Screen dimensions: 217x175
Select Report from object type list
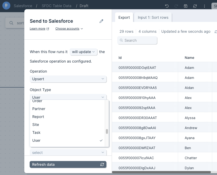tap(67, 117)
